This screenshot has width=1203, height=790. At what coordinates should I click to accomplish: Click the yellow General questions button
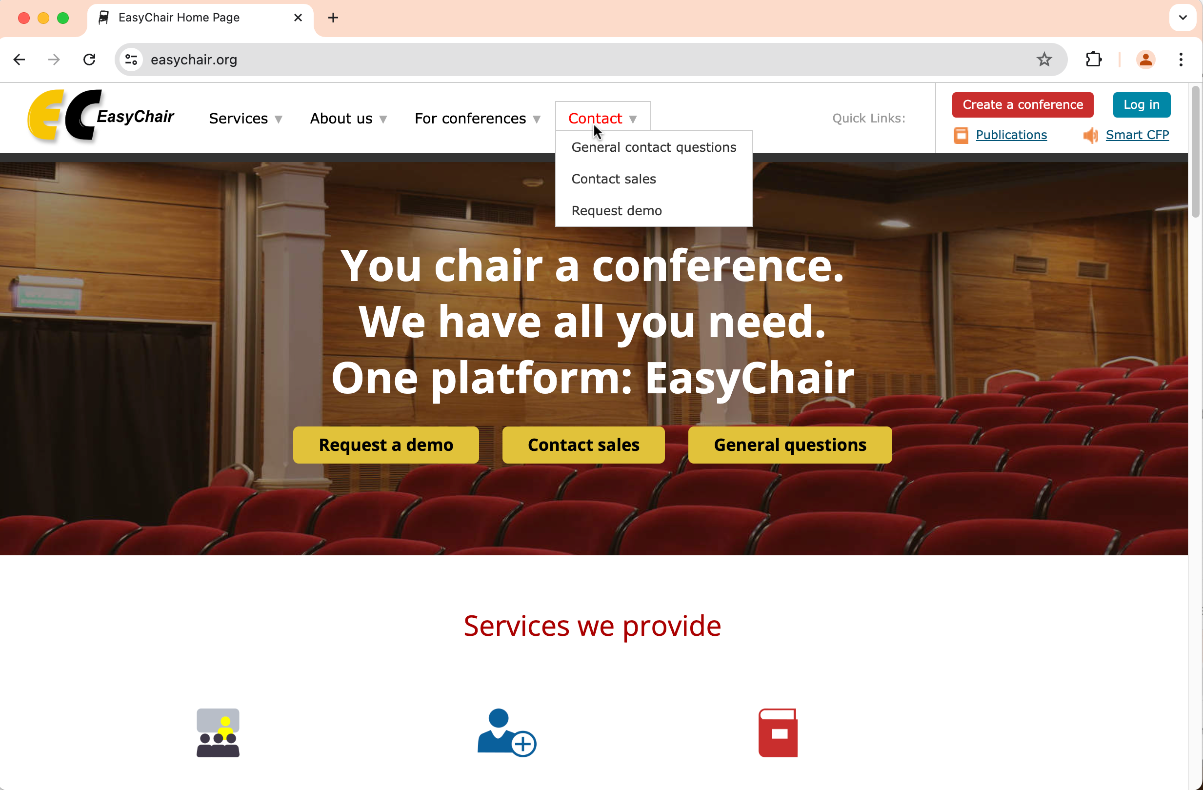[x=789, y=445]
